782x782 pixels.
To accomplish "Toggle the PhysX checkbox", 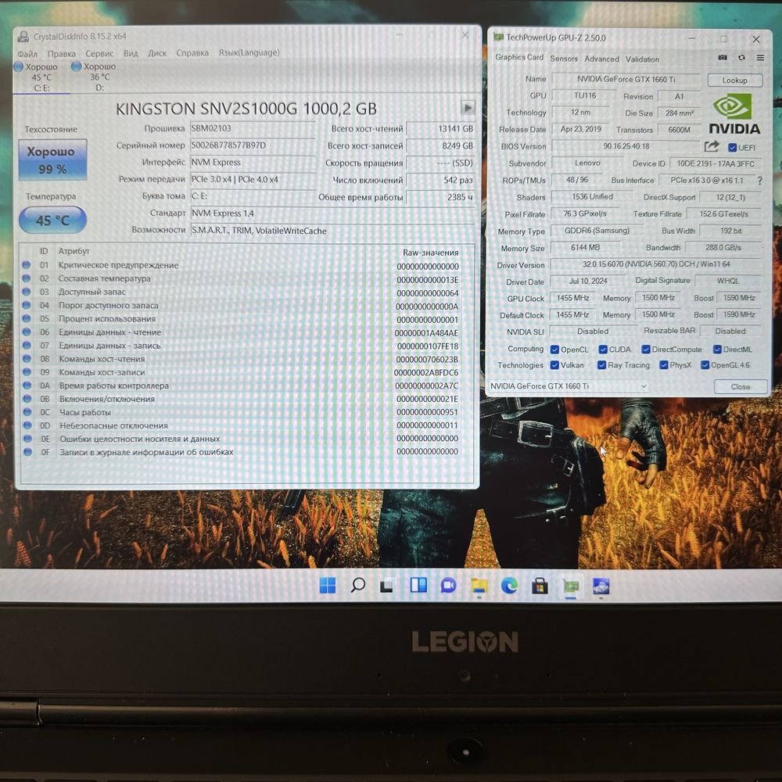I will pos(663,365).
